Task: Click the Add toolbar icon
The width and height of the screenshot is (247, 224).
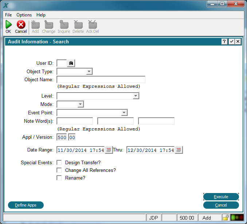Action: click(x=35, y=24)
